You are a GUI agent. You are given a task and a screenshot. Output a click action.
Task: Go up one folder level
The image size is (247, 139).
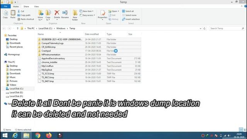pyautogui.click(x=18, y=28)
